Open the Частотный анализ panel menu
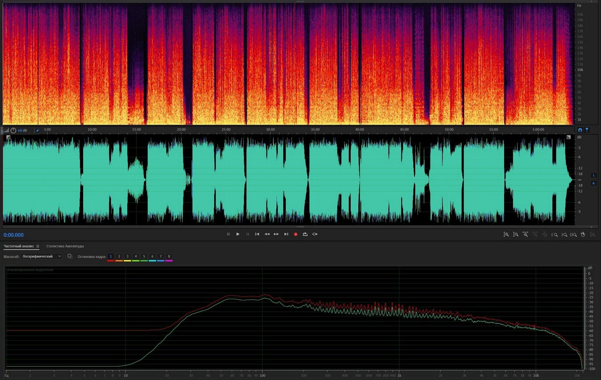 point(38,246)
